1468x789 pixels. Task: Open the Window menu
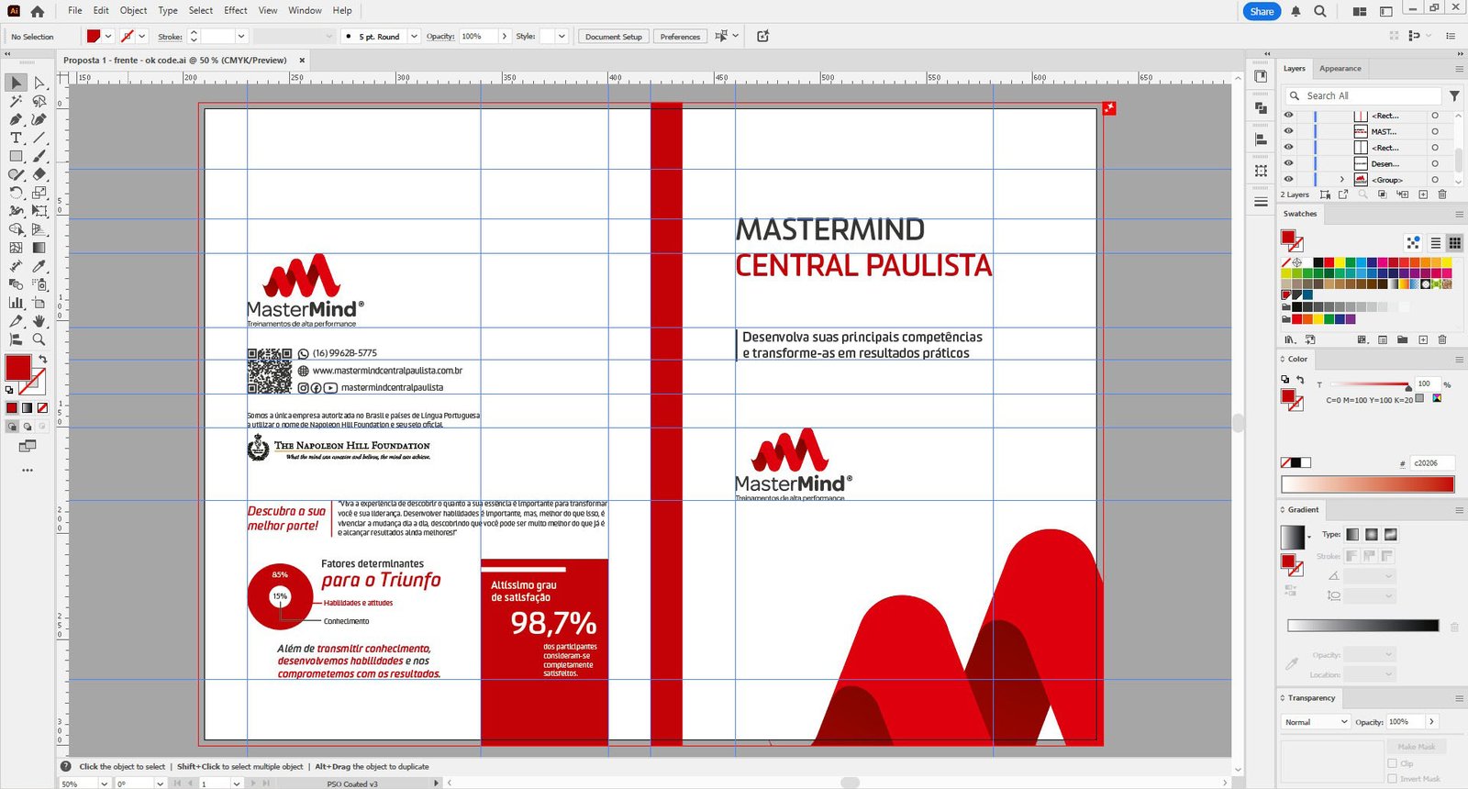[305, 10]
